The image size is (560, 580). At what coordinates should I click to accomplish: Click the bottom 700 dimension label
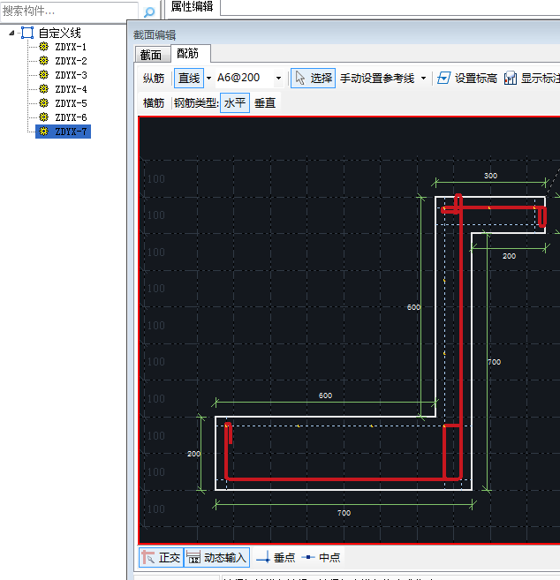(344, 513)
